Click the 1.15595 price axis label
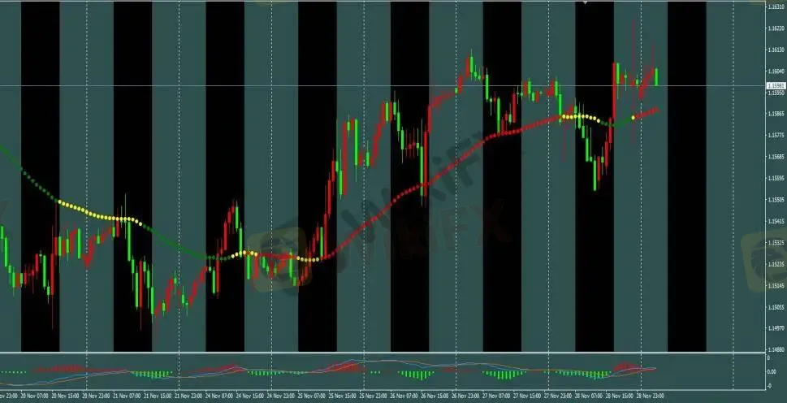Viewport: 787px width, 403px height. point(776,179)
